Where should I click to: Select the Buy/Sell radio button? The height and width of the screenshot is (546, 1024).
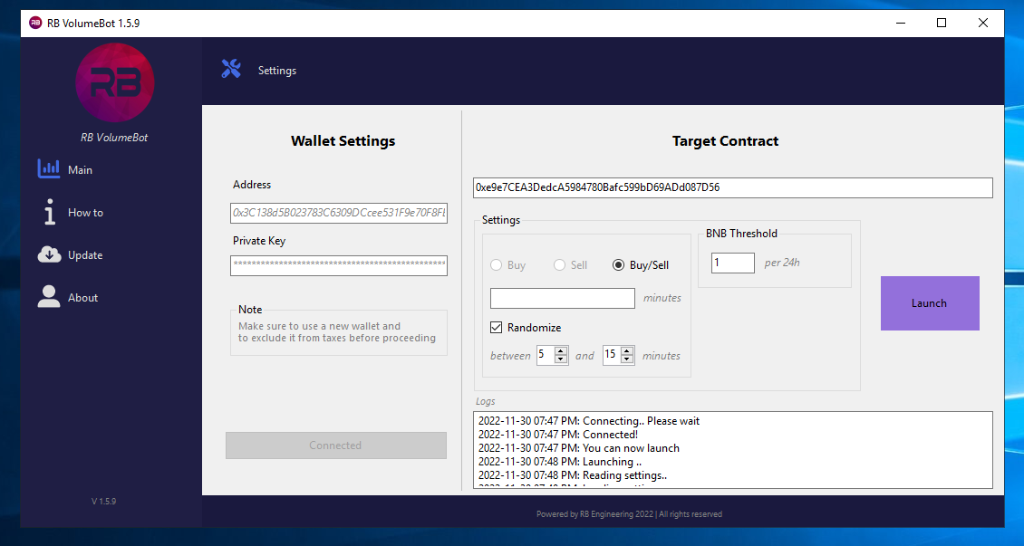click(x=618, y=264)
